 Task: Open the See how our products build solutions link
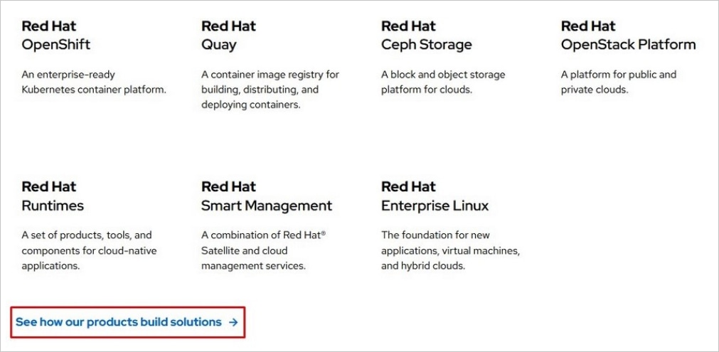coord(119,322)
